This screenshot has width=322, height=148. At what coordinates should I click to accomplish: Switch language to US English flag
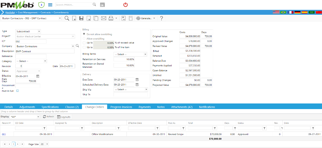coord(276,12)
